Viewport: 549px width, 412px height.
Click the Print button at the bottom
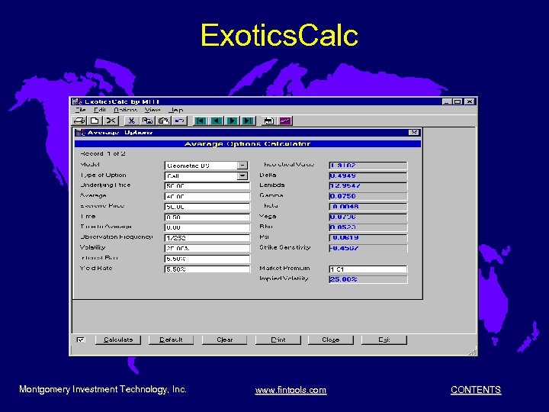[278, 340]
